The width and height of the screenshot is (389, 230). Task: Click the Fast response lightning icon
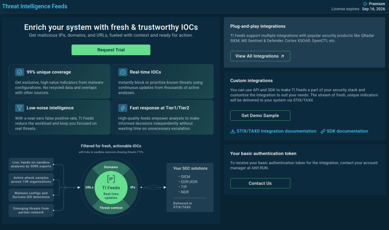(123, 108)
